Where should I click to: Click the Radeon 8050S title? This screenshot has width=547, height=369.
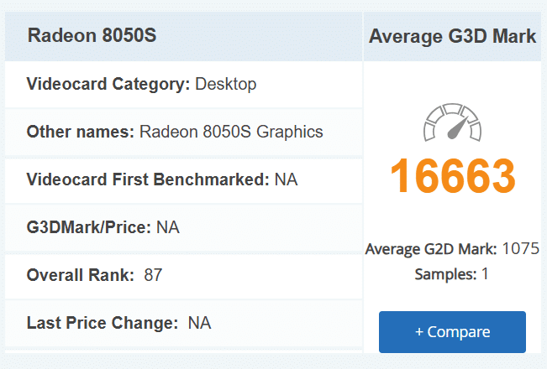[x=92, y=35]
